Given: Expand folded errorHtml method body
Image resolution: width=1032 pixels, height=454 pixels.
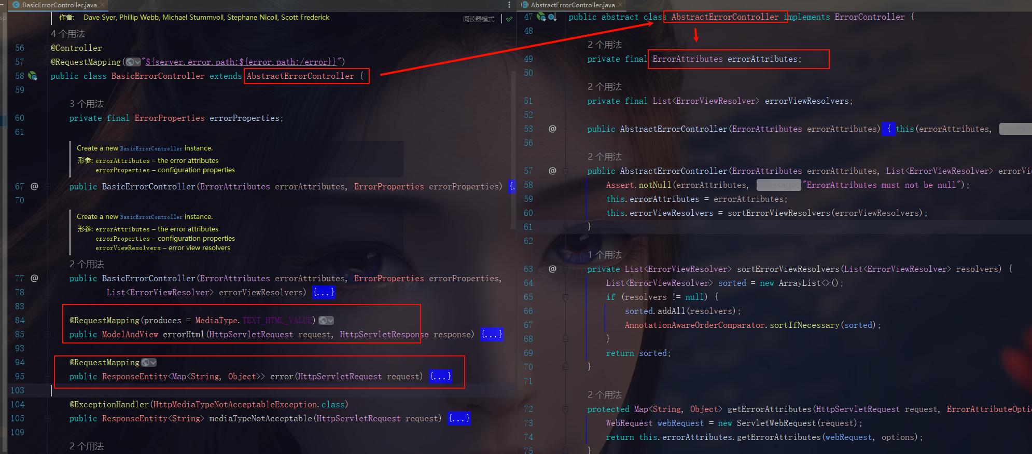Looking at the screenshot, I should coord(492,335).
